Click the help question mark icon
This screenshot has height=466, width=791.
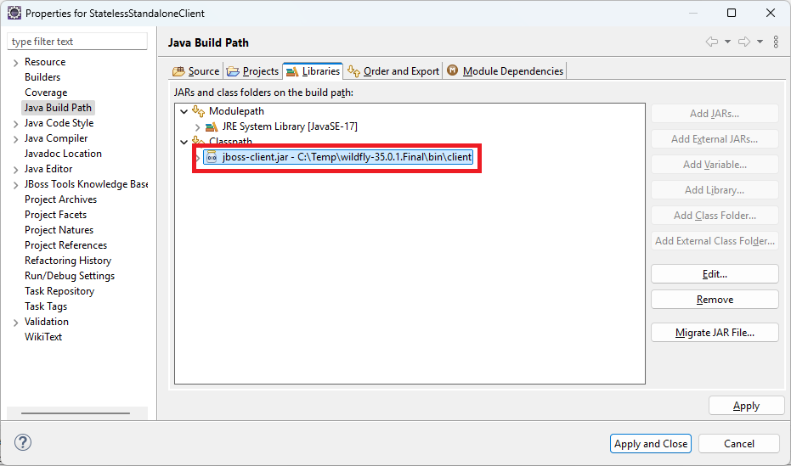pos(23,442)
